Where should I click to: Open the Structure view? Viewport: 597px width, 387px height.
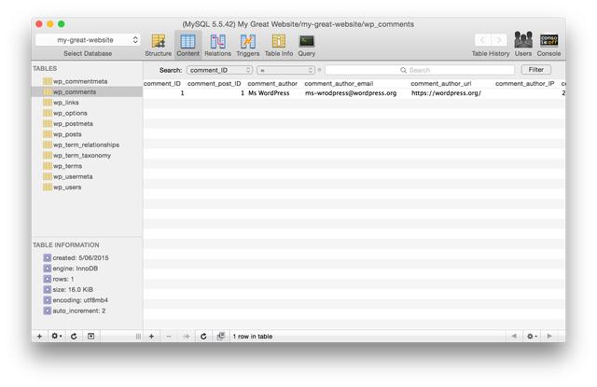coord(158,45)
